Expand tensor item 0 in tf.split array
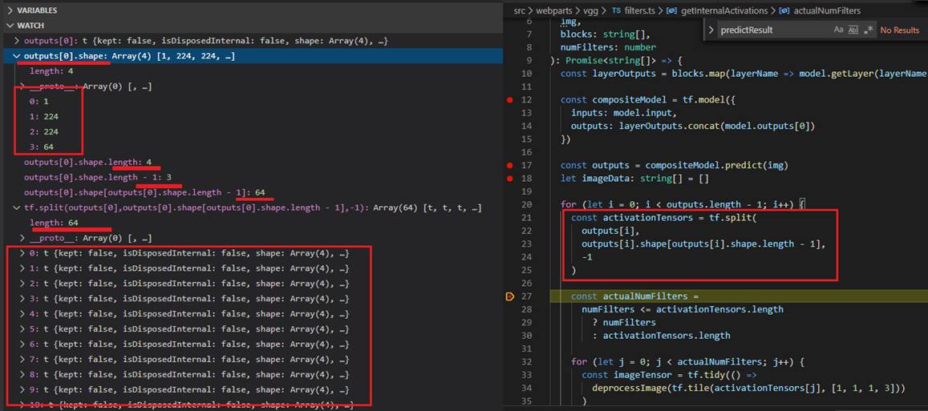The image size is (928, 411). tap(22, 254)
